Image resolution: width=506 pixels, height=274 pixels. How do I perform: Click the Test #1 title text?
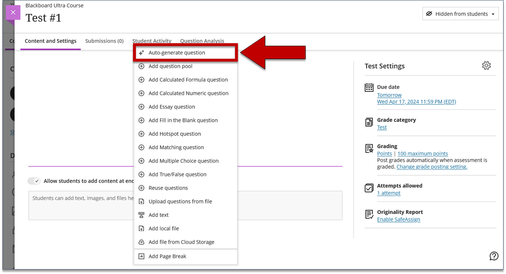point(43,18)
